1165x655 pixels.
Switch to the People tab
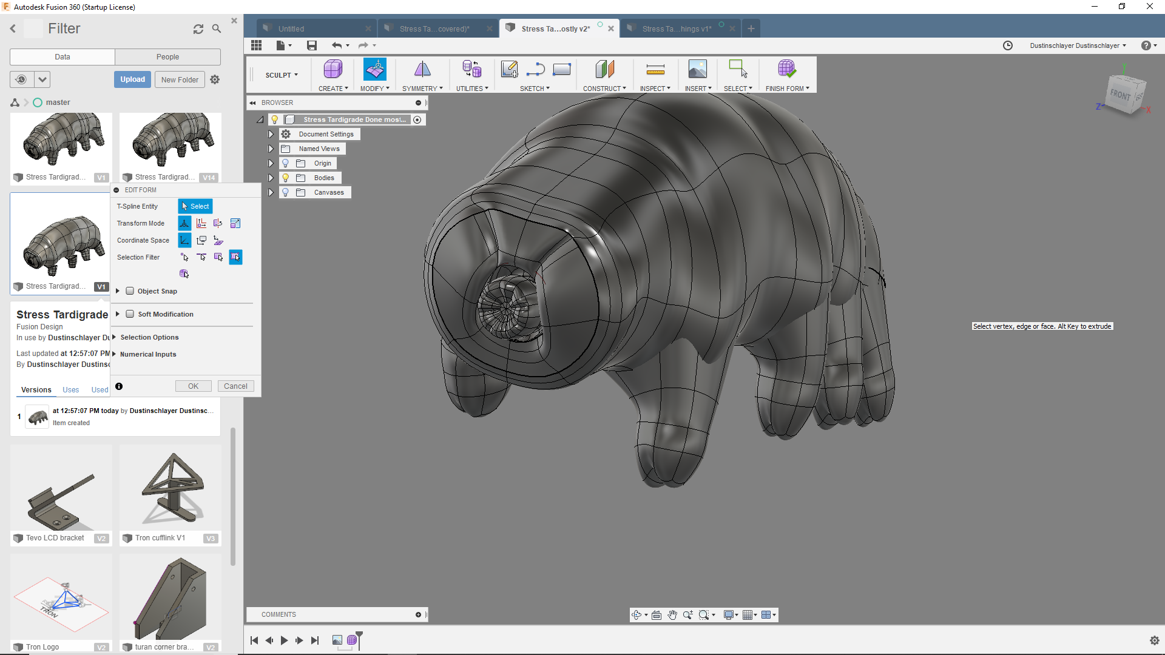[x=167, y=57]
